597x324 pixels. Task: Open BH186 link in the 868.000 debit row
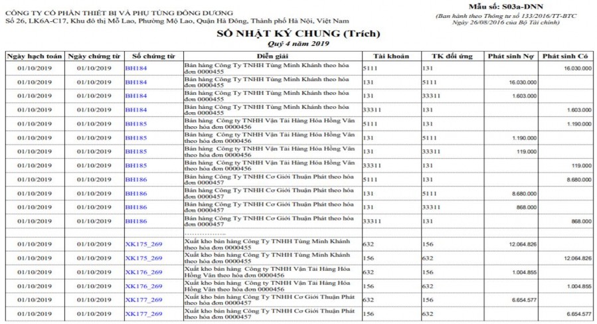(136, 207)
